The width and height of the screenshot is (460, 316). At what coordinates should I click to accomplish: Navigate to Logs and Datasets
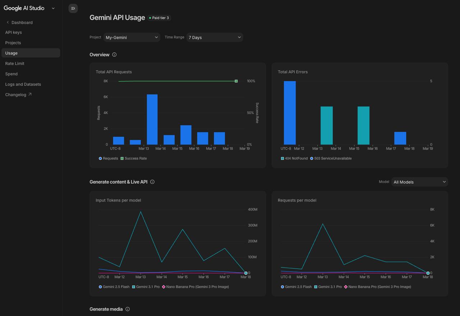tap(23, 84)
